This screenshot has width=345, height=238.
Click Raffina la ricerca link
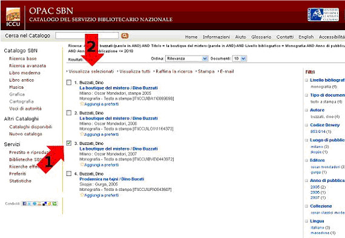point(174,71)
